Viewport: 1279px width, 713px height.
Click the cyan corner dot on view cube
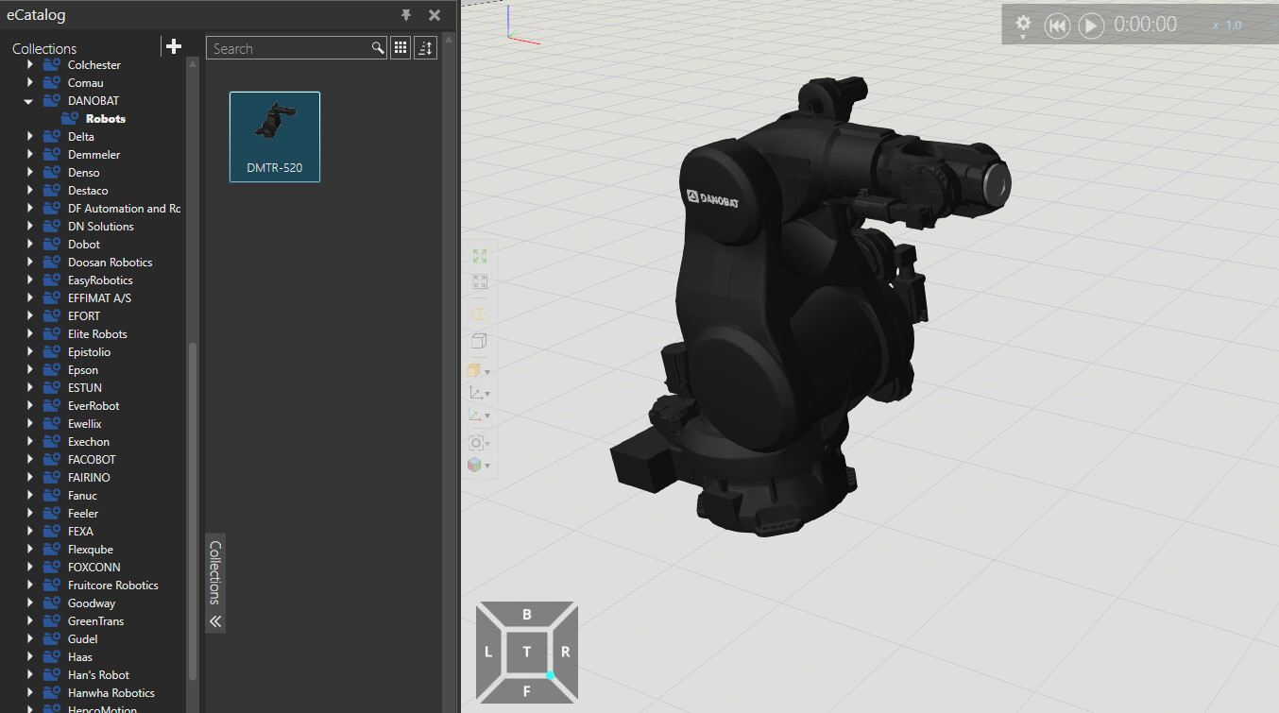point(549,674)
